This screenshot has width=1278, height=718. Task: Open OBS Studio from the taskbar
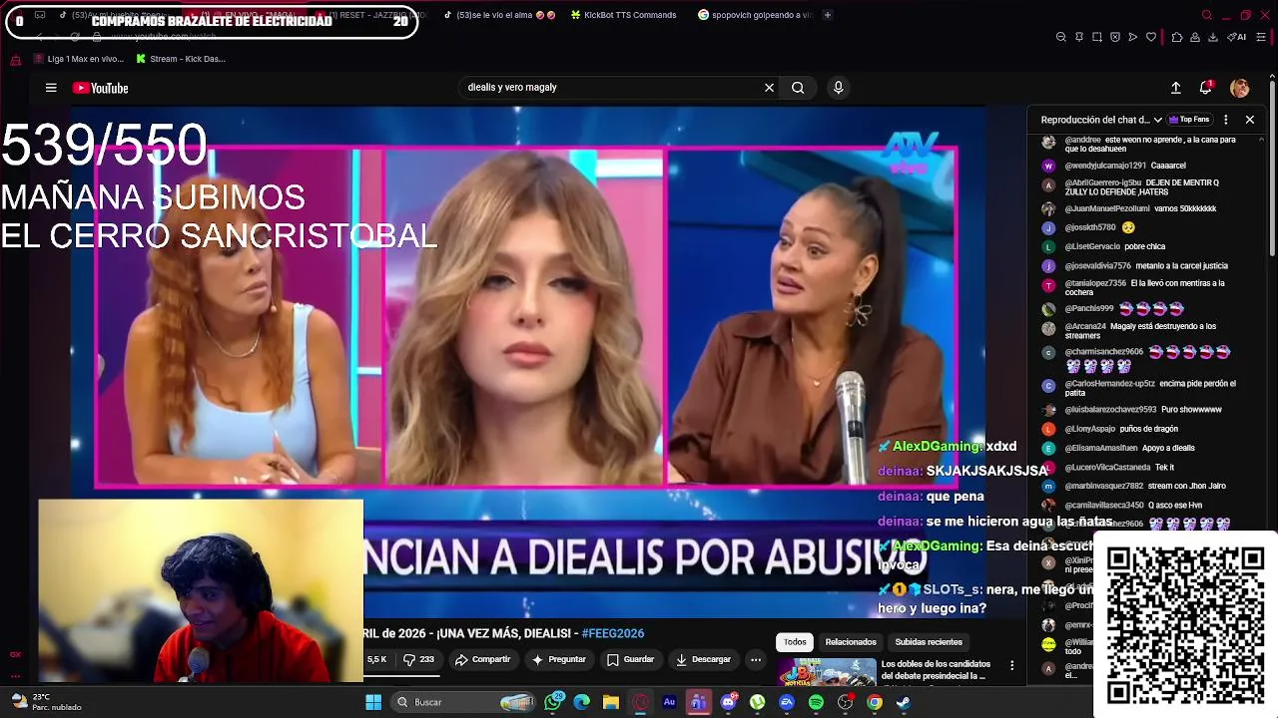(x=846, y=702)
